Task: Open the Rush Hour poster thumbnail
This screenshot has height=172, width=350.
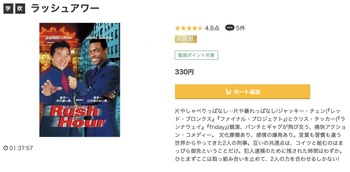Action: pyautogui.click(x=80, y=80)
